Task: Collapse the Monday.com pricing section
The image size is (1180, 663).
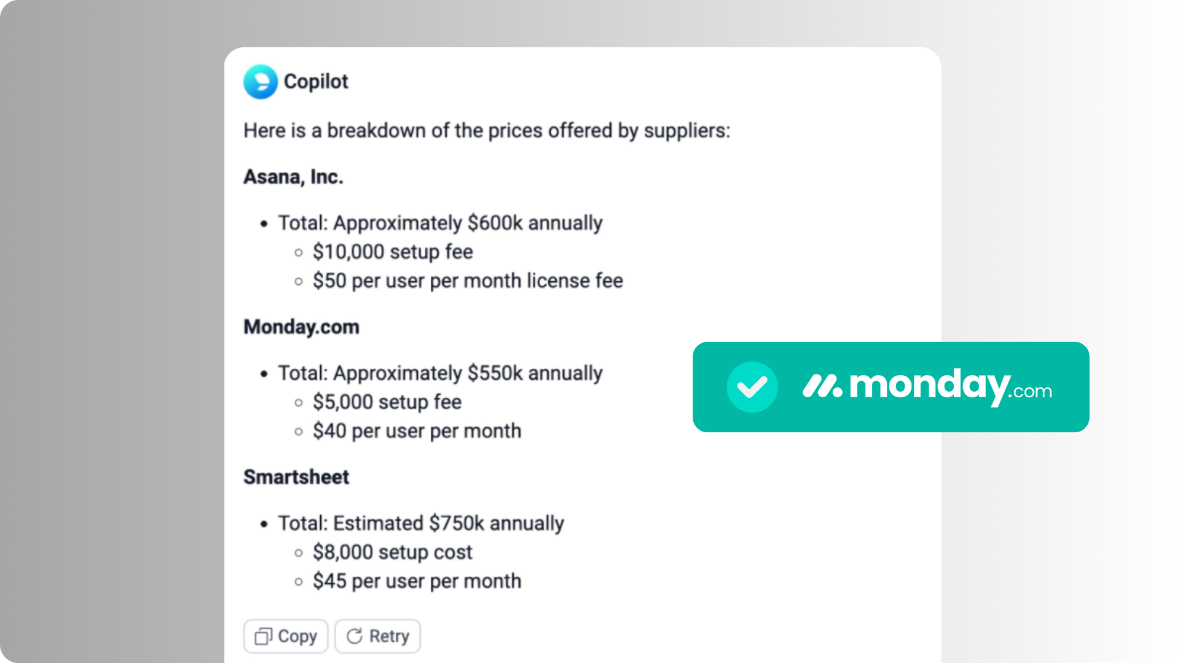Action: pyautogui.click(x=301, y=327)
